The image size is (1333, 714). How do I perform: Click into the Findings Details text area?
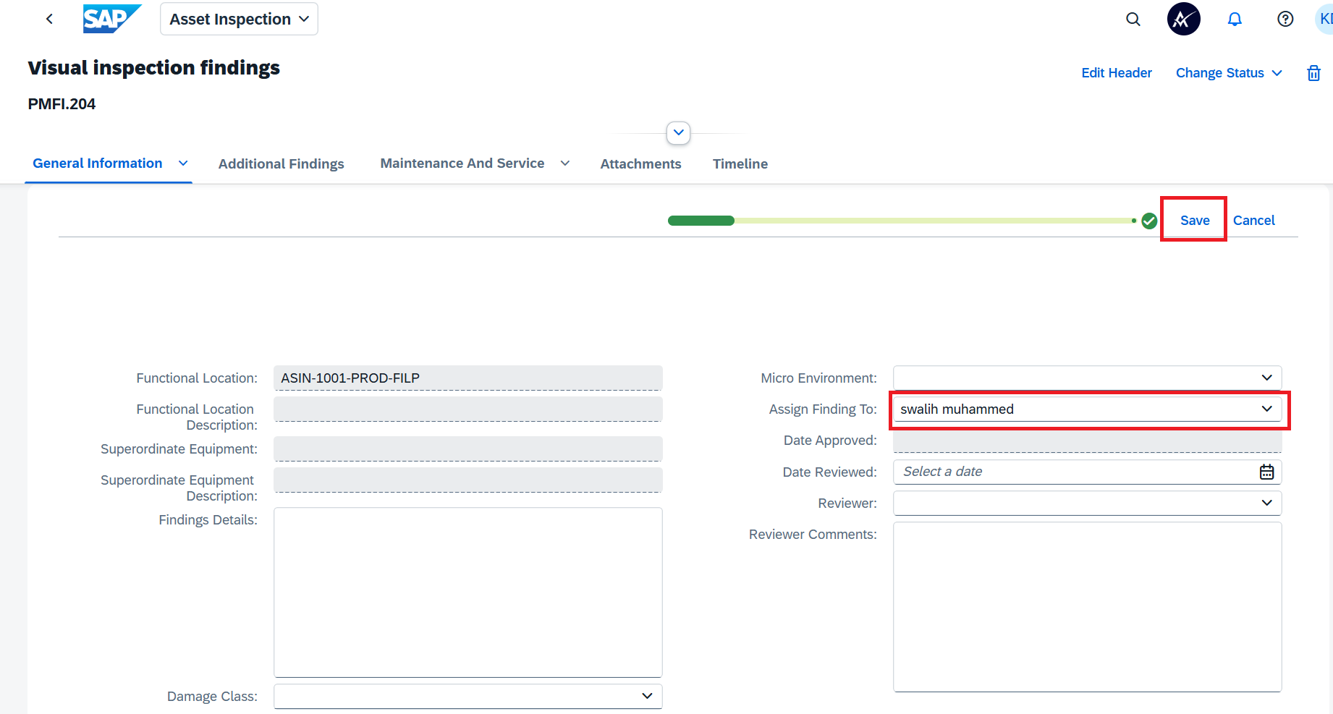[467, 592]
